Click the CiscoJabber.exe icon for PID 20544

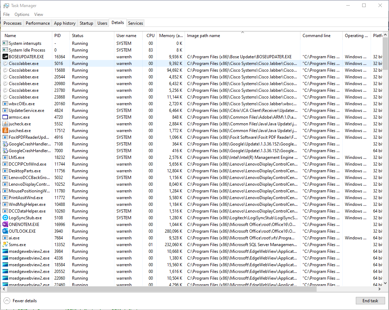[x=5, y=77]
